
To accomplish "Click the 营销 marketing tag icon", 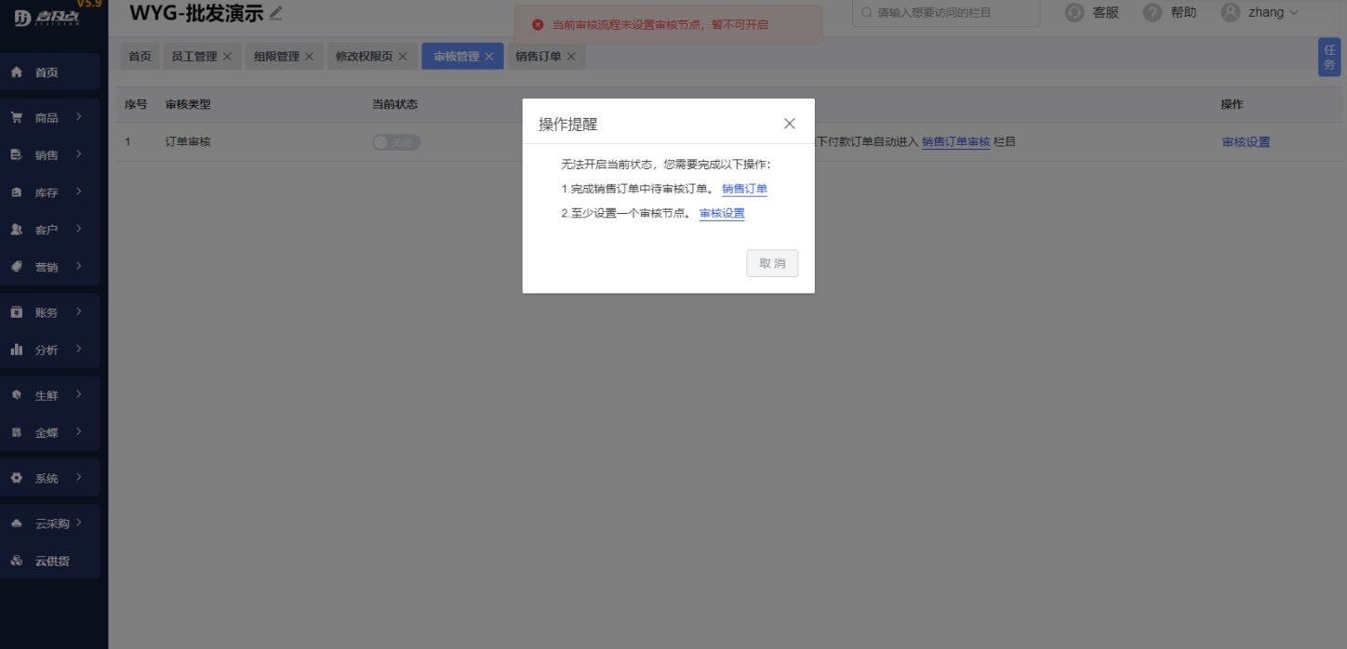I will [17, 267].
